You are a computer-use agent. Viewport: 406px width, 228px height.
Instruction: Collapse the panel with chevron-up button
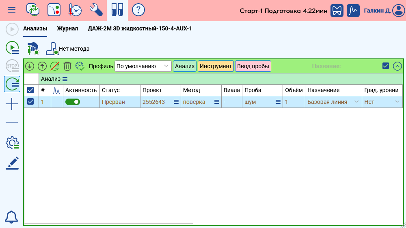tap(397, 66)
